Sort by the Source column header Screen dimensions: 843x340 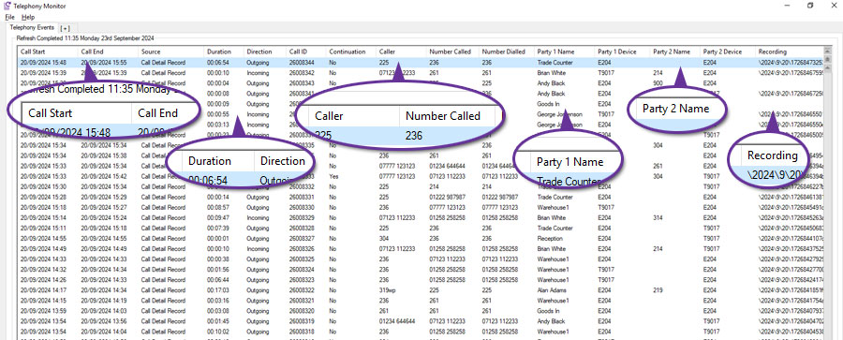(171, 52)
